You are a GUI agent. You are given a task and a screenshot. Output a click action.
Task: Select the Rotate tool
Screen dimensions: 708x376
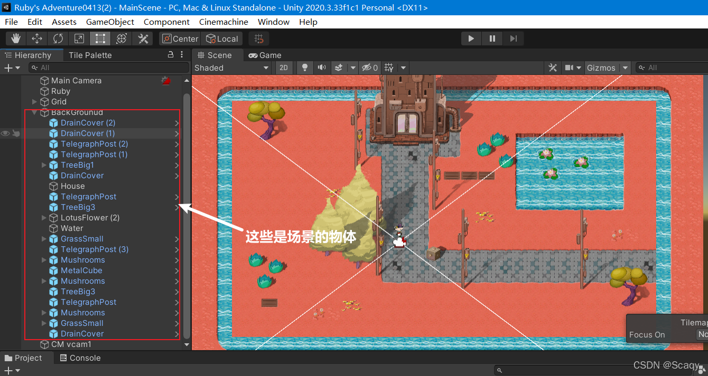click(58, 38)
